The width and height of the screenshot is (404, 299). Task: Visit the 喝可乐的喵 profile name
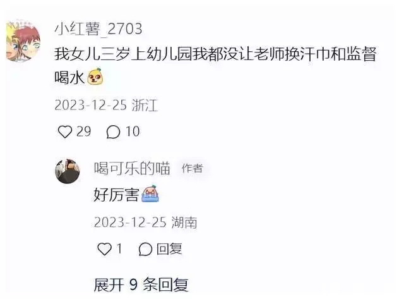coord(132,168)
